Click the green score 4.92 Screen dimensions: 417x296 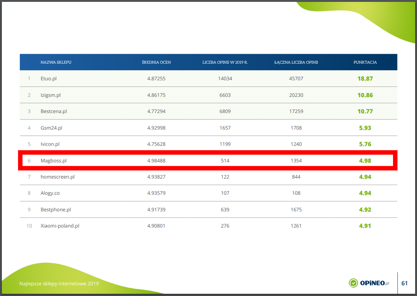point(365,209)
